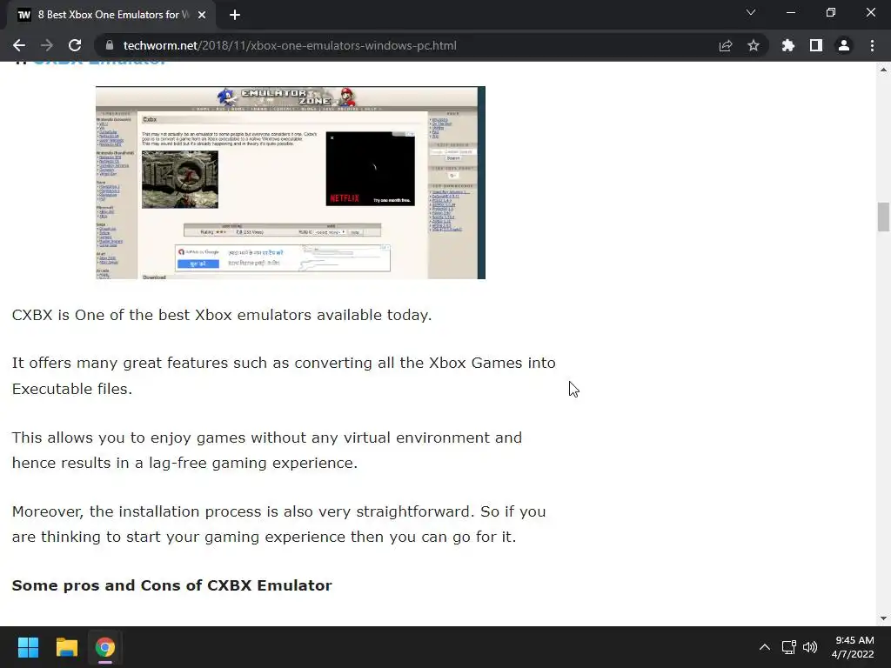Open the side panel icon

tap(816, 45)
